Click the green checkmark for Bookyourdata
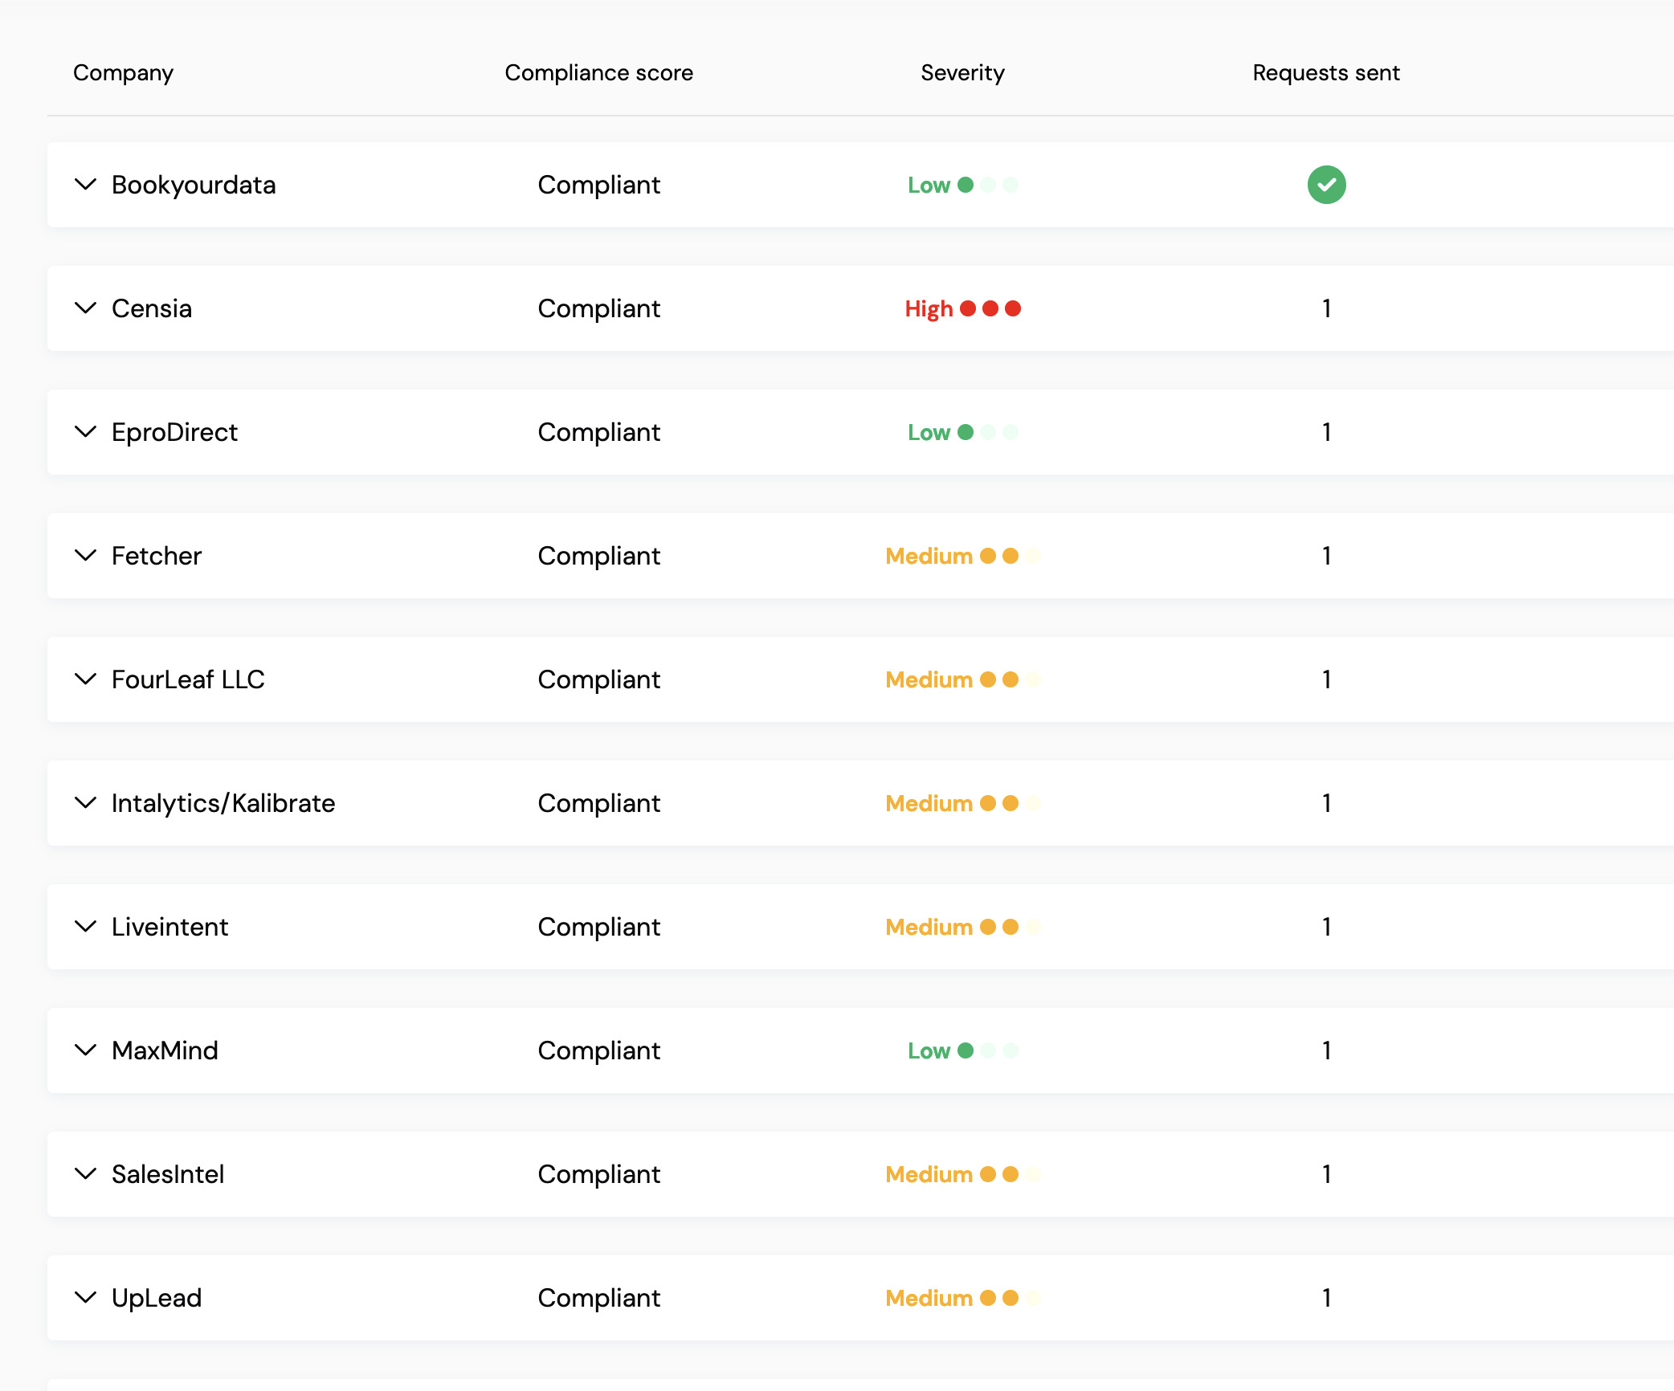This screenshot has width=1674, height=1391. (x=1326, y=185)
